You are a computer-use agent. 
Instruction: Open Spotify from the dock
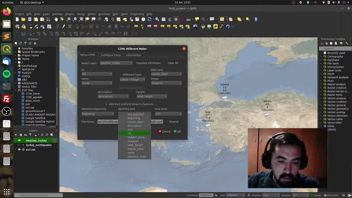click(7, 74)
